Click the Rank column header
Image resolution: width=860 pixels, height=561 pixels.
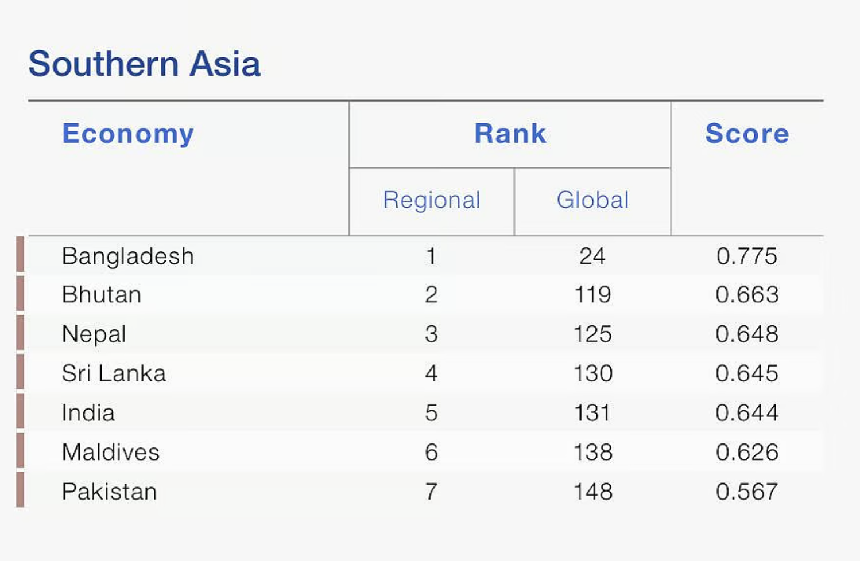click(x=510, y=134)
